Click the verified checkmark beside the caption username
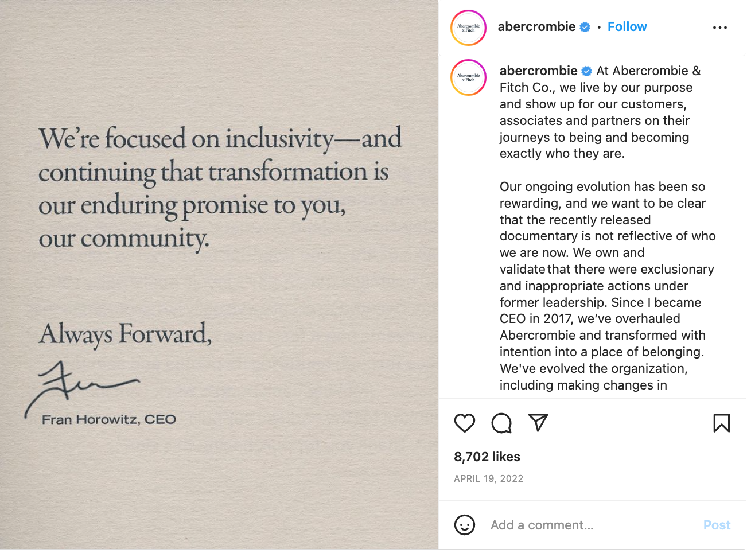Image resolution: width=747 pixels, height=553 pixels. [586, 71]
